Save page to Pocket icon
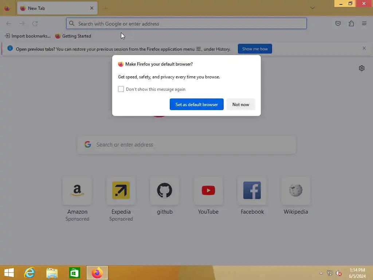This screenshot has width=373, height=280. click(x=338, y=23)
